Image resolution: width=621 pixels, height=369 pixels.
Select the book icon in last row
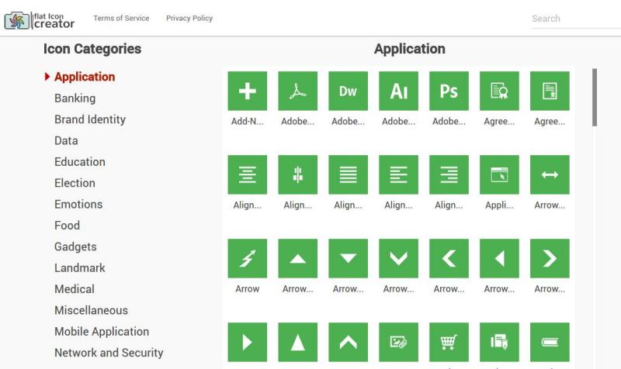coord(550,342)
